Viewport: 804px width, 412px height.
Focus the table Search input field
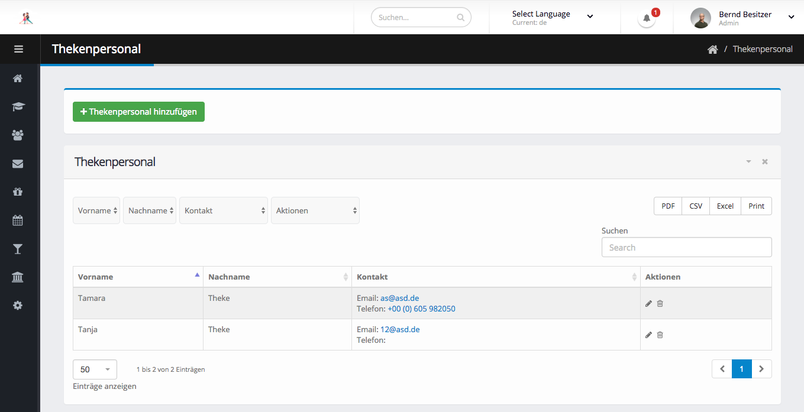pyautogui.click(x=686, y=247)
